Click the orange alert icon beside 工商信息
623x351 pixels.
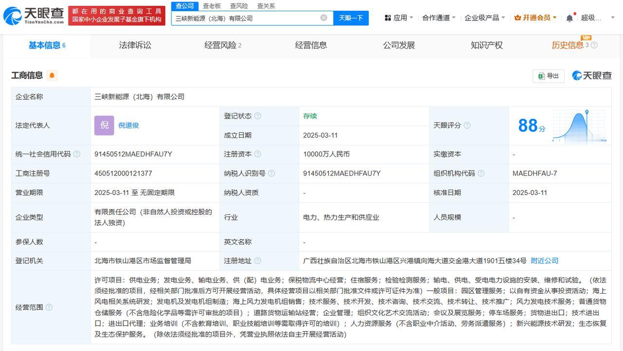[x=52, y=75]
